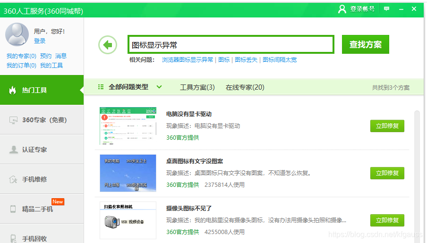Close the 360人工服务 window
Viewport: 427px width, 243px height.
[x=414, y=9]
